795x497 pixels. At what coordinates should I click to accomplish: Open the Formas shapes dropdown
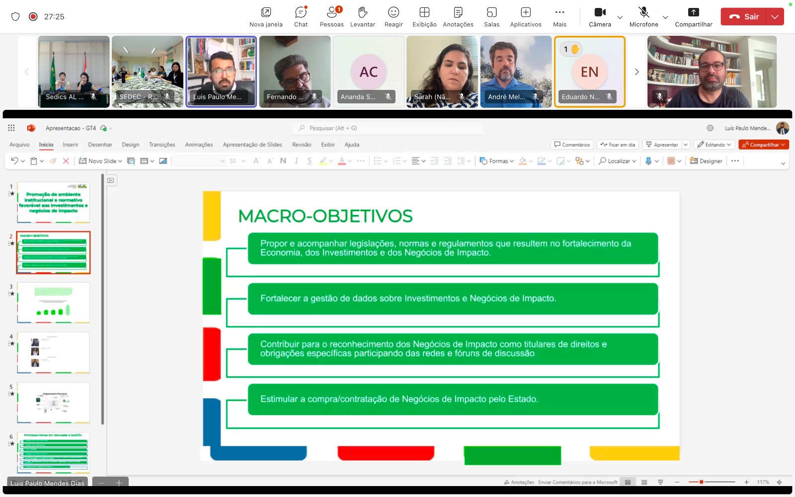(x=497, y=161)
